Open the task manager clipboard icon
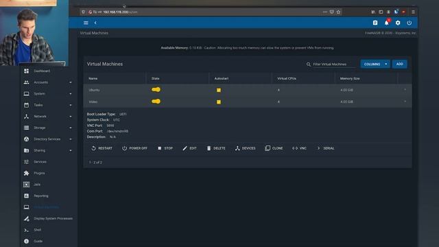 pos(375,23)
